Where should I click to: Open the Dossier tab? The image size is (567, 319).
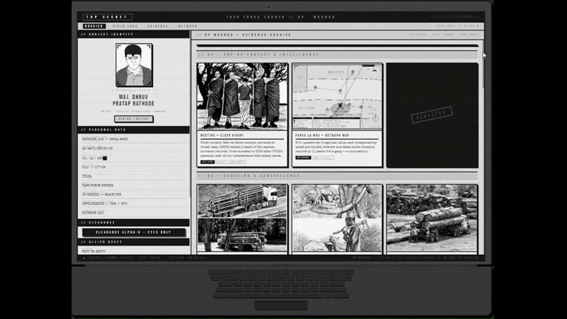tap(94, 26)
